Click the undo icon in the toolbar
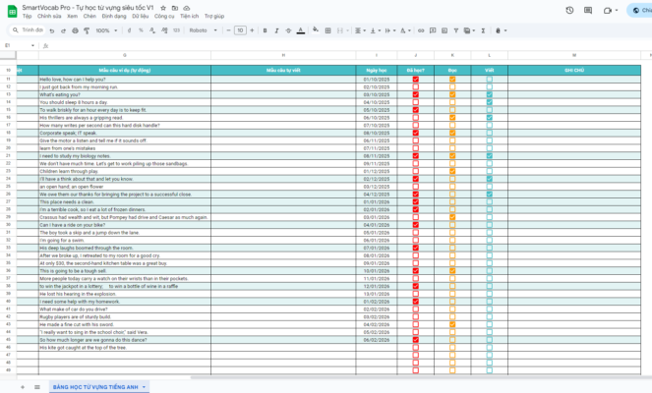This screenshot has width=652, height=393. coord(55,30)
